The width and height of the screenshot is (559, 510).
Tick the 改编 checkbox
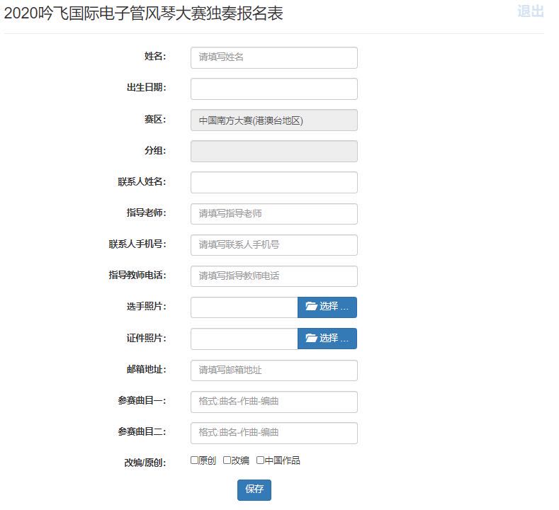click(227, 460)
